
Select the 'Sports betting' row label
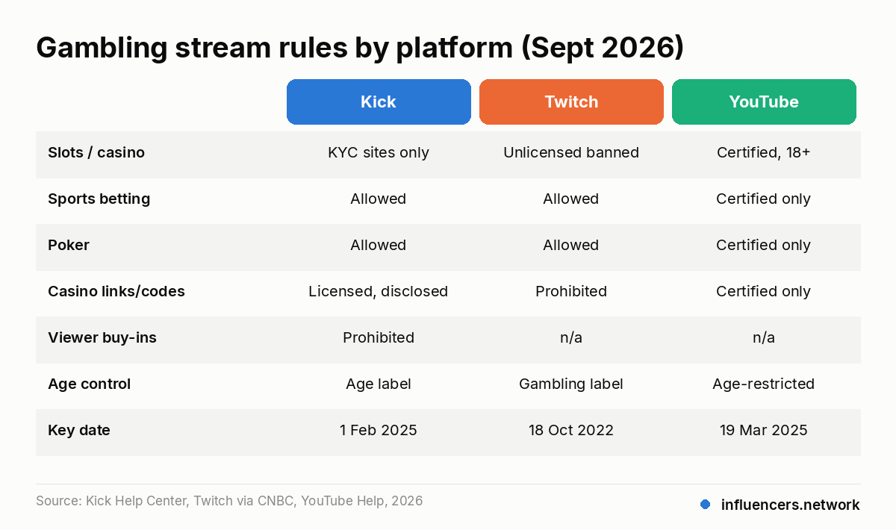pos(99,199)
